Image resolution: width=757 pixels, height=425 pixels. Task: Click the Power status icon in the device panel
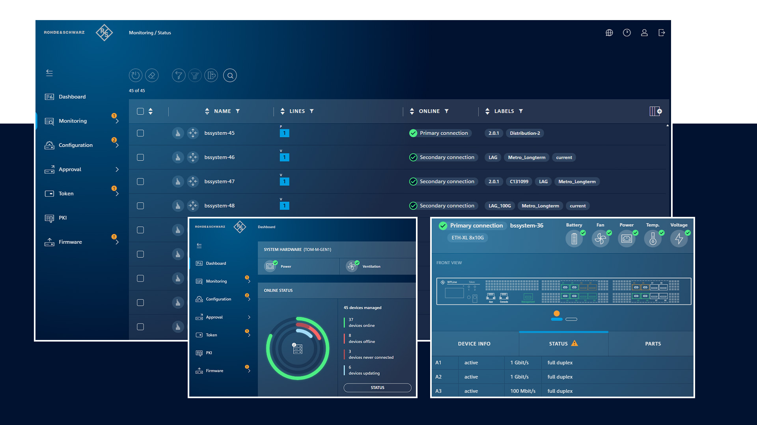point(626,238)
